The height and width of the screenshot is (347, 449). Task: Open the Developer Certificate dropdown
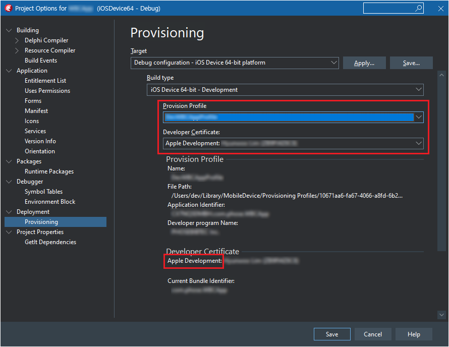[293, 143]
